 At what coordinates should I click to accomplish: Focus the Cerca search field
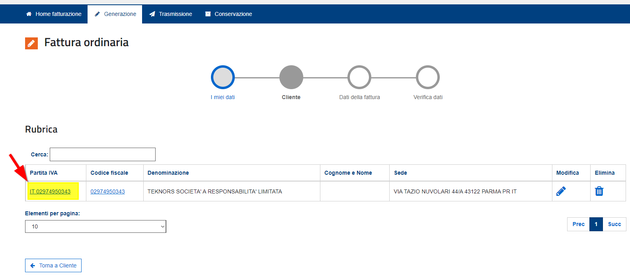pos(103,154)
